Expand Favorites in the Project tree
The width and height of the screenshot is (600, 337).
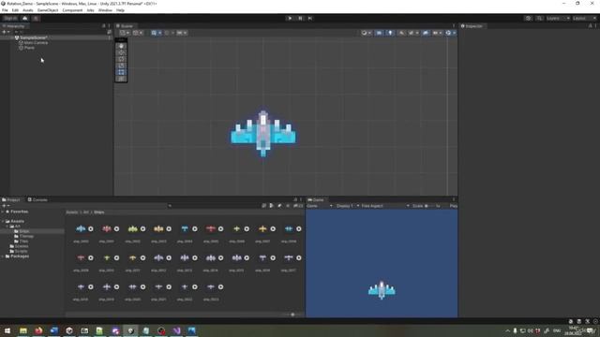(3, 212)
